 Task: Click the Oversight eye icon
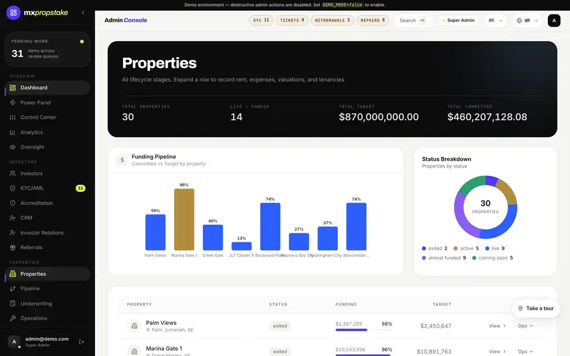point(13,147)
